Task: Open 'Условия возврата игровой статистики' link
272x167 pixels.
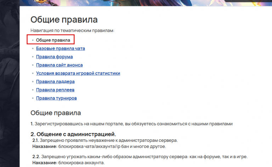Action: [78, 73]
